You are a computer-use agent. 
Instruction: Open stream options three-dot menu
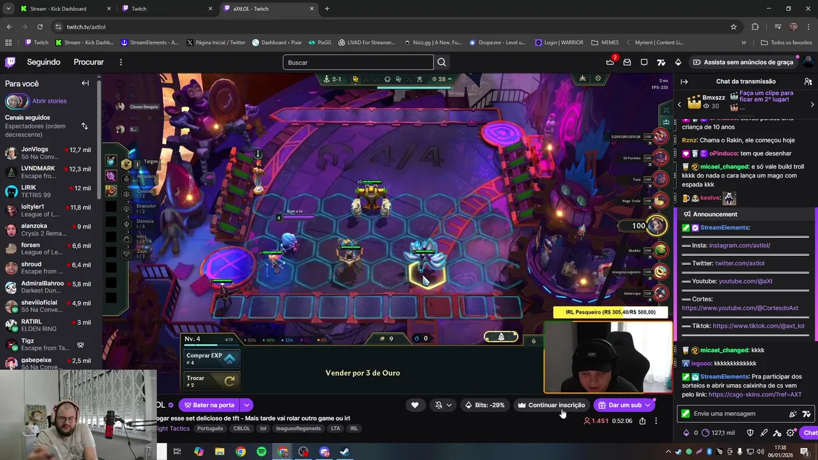point(656,421)
